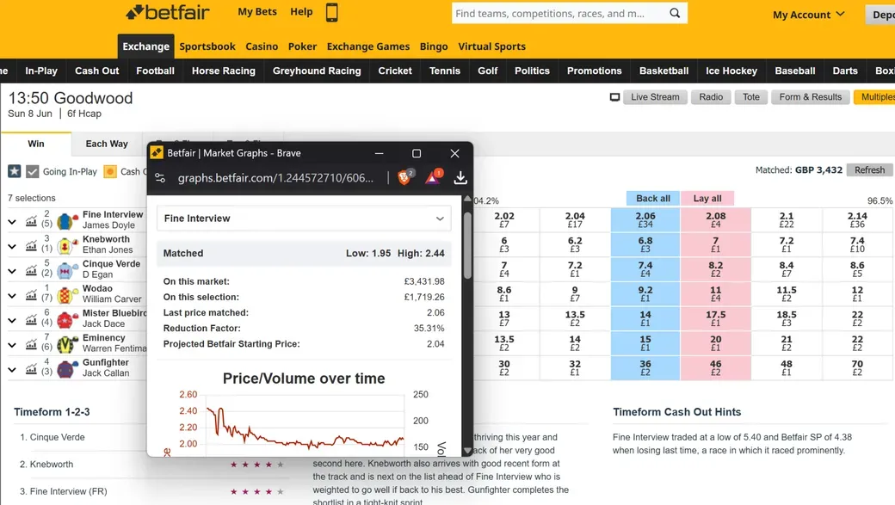Open market graph icon for Eminency
Image resolution: width=895 pixels, height=505 pixels.
pos(31,344)
